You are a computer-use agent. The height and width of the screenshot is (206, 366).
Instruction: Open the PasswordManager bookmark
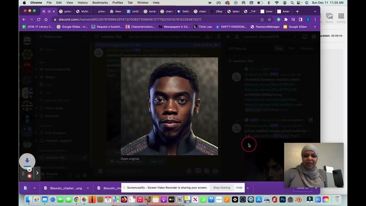point(265,27)
